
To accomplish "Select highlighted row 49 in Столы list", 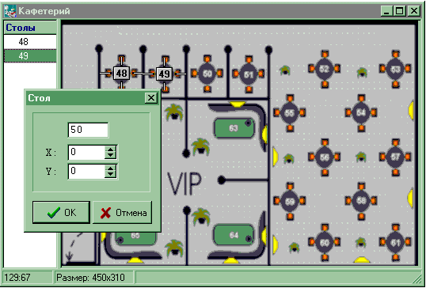I will (30, 56).
